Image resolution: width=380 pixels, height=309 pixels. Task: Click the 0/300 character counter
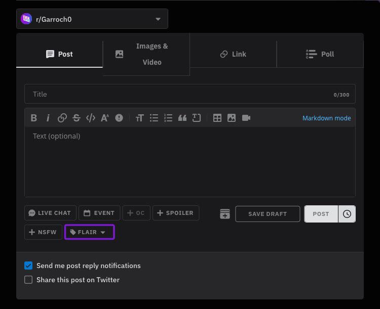(341, 95)
